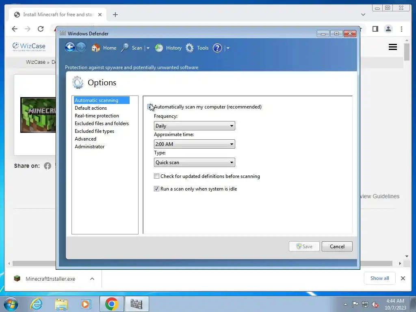Viewport: 416px width, 312px height.
Task: Open the Windows Start button
Action: pos(11,304)
